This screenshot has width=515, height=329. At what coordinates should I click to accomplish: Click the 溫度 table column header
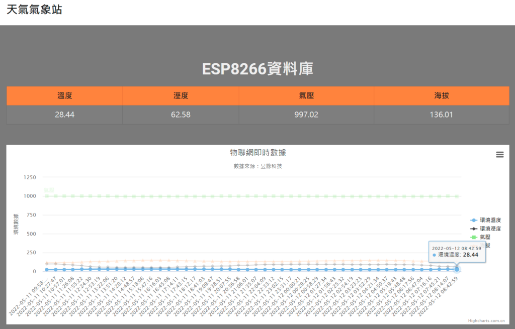click(64, 96)
